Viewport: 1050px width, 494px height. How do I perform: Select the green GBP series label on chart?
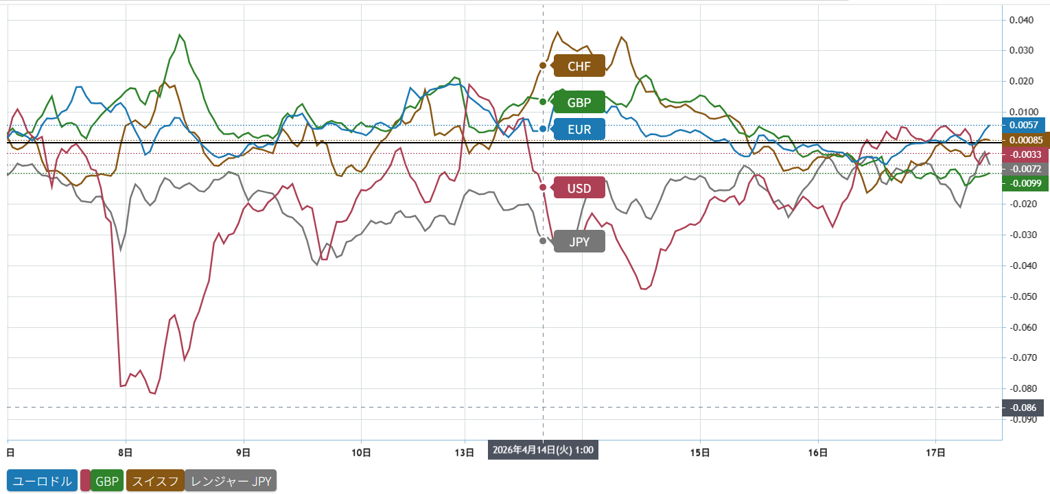coord(579,102)
